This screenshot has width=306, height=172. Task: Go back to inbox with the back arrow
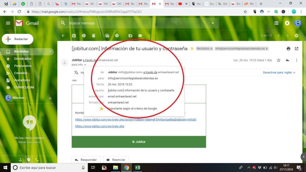click(63, 36)
